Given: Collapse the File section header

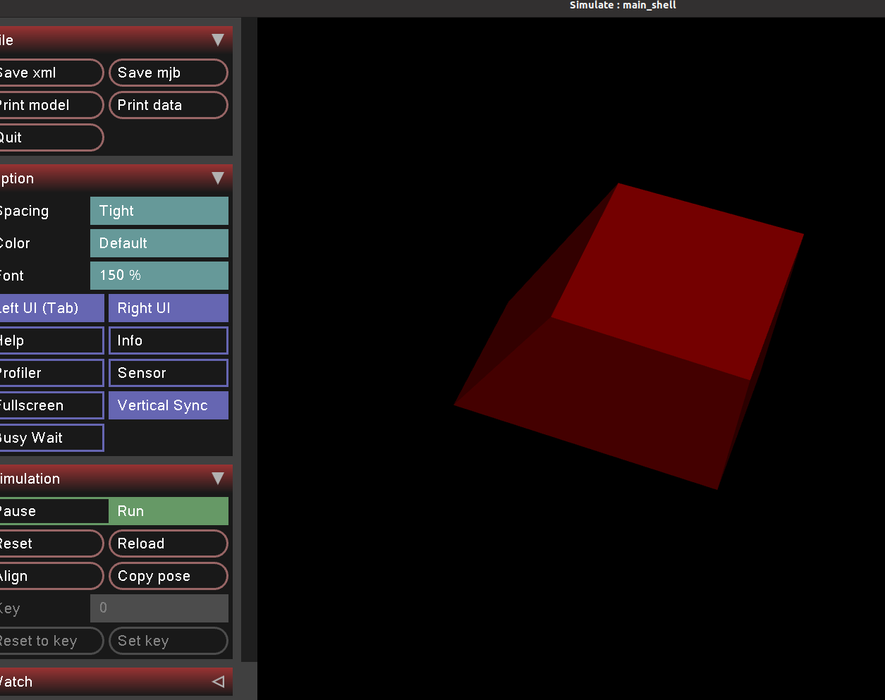Looking at the screenshot, I should click(218, 40).
